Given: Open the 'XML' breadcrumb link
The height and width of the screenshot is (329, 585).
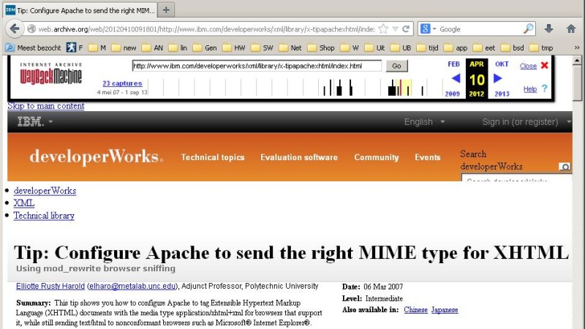Looking at the screenshot, I should pos(24,203).
